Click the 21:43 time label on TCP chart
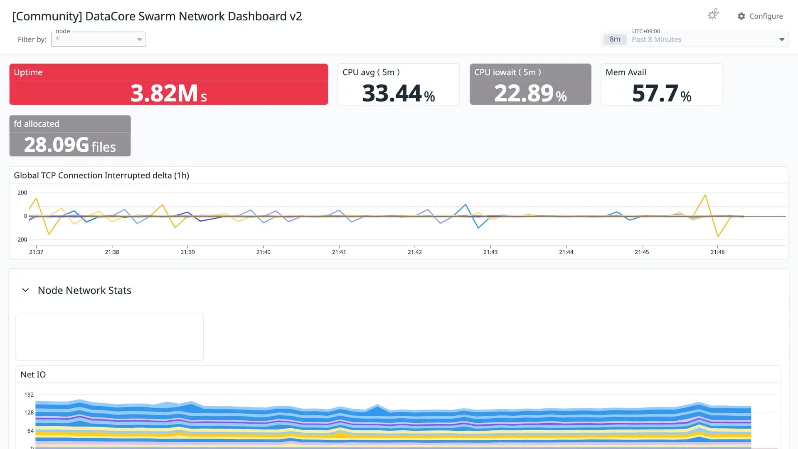Image resolution: width=798 pixels, height=449 pixels. 490,252
